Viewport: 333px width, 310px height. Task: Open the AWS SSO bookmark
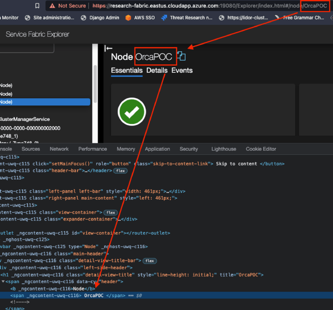[x=140, y=17]
